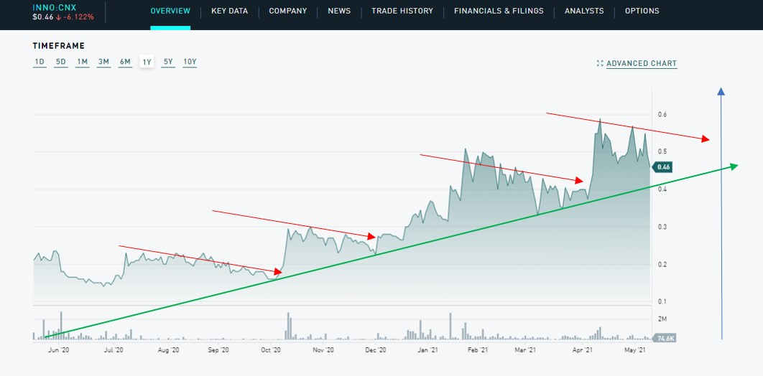Switch to the Analysts tab
763x376 pixels.
[x=584, y=11]
